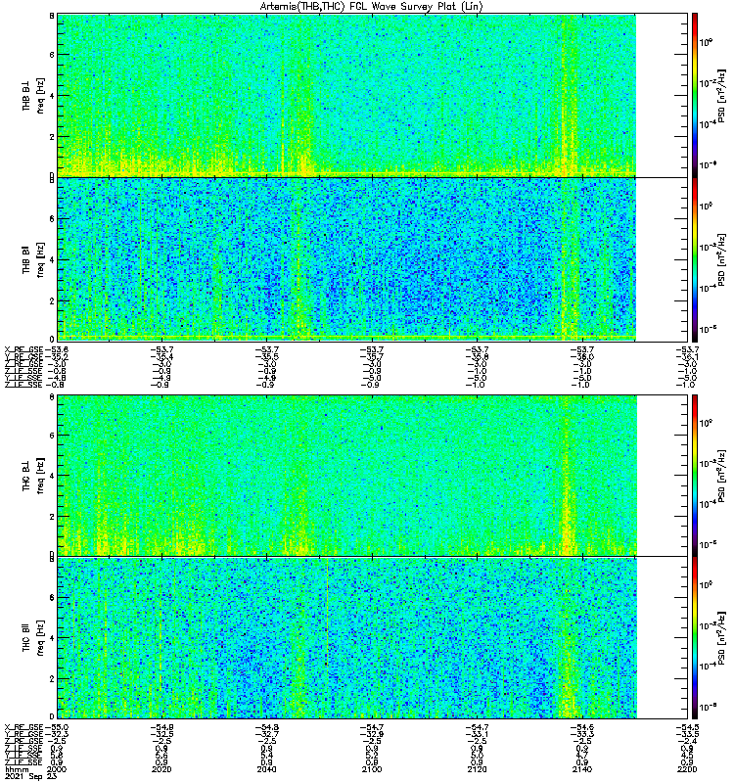Click the THB B∥ axis label
734x783 pixels.
[x=26, y=259]
